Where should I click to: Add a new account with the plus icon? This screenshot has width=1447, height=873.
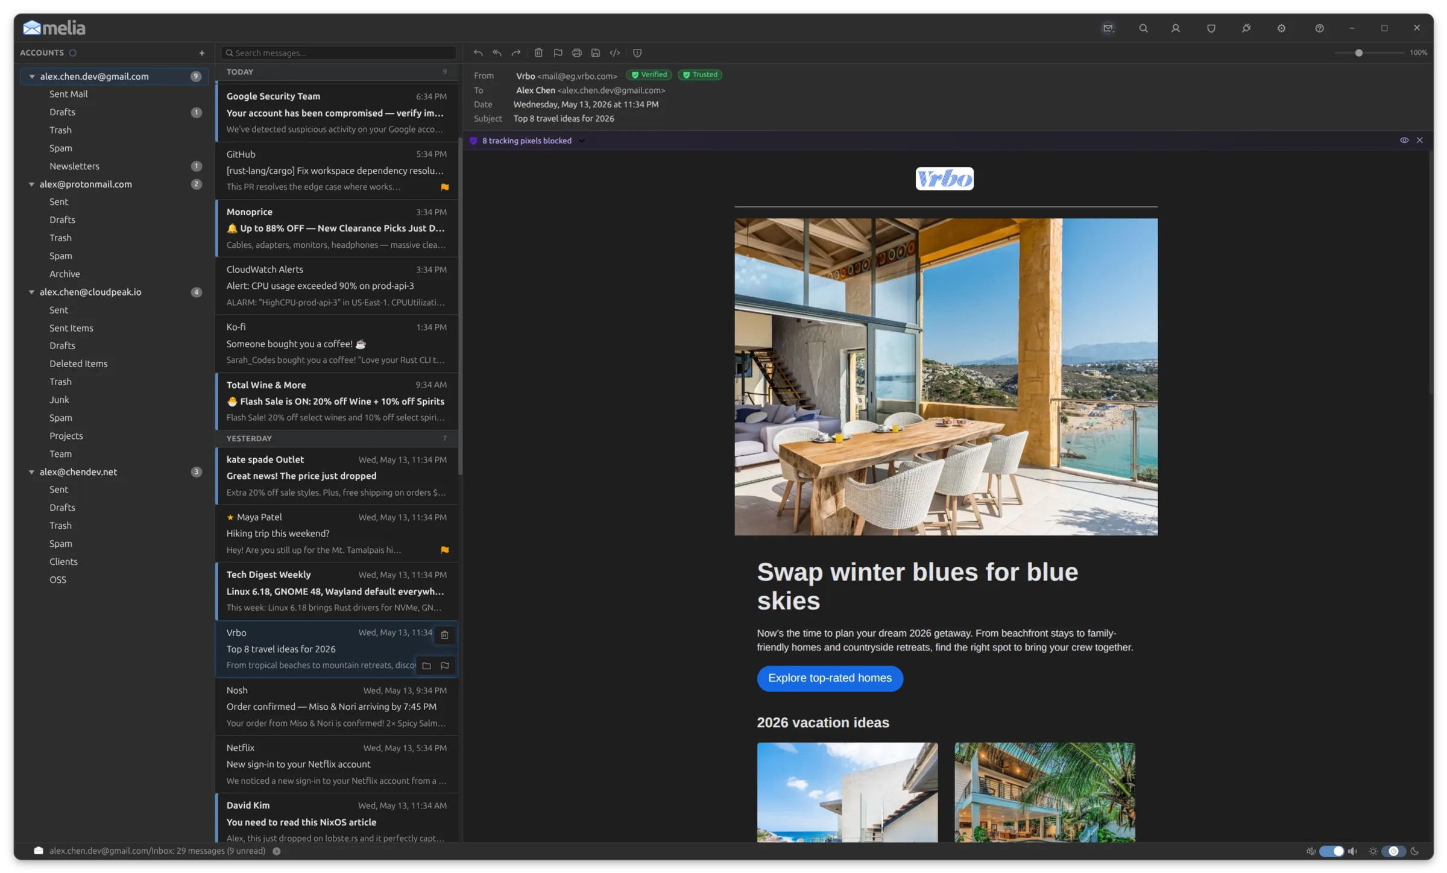[202, 53]
